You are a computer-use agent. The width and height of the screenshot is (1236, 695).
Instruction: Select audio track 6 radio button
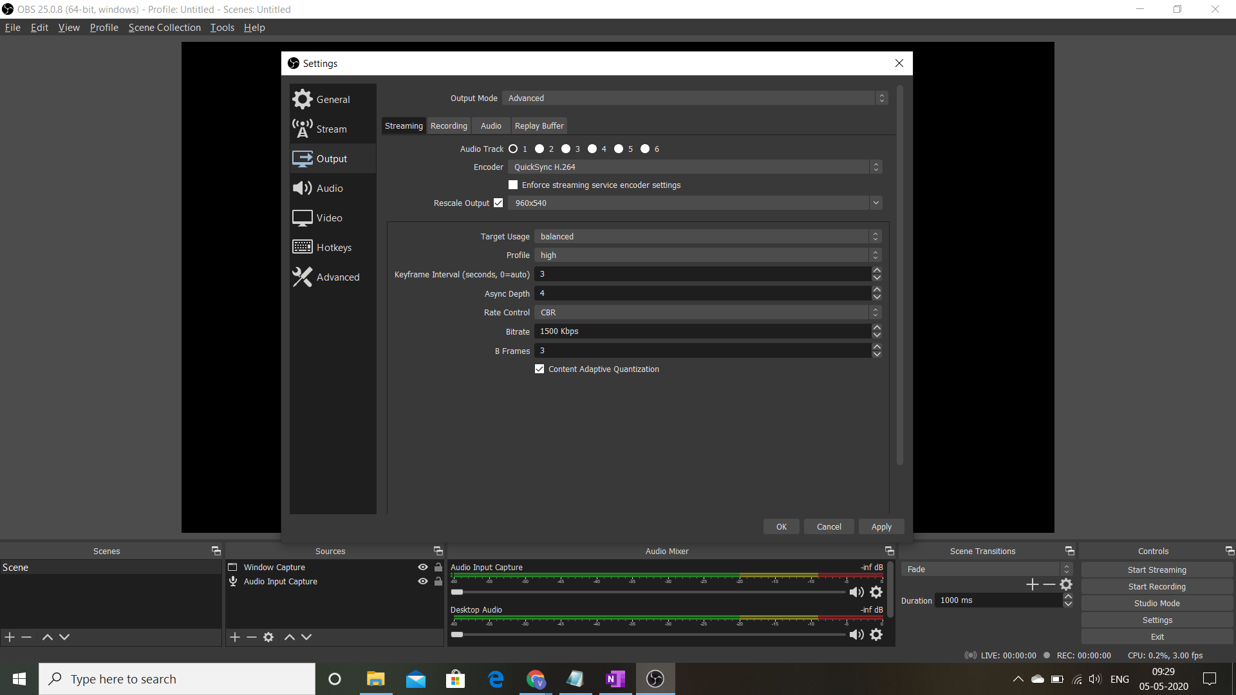pos(645,149)
